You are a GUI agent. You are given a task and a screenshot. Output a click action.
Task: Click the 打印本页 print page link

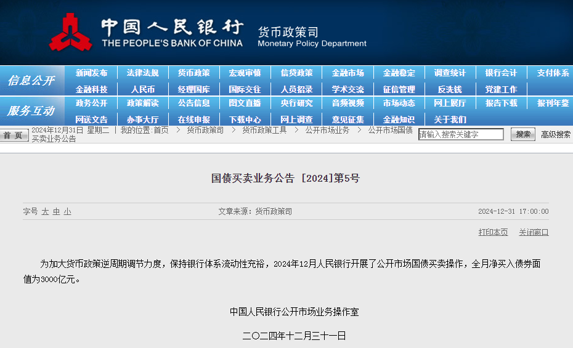[x=493, y=232]
